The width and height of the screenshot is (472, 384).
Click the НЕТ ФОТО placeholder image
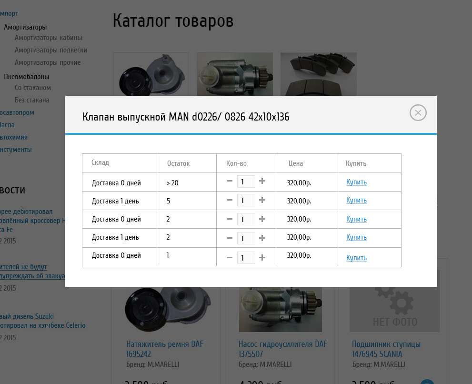pos(394,309)
